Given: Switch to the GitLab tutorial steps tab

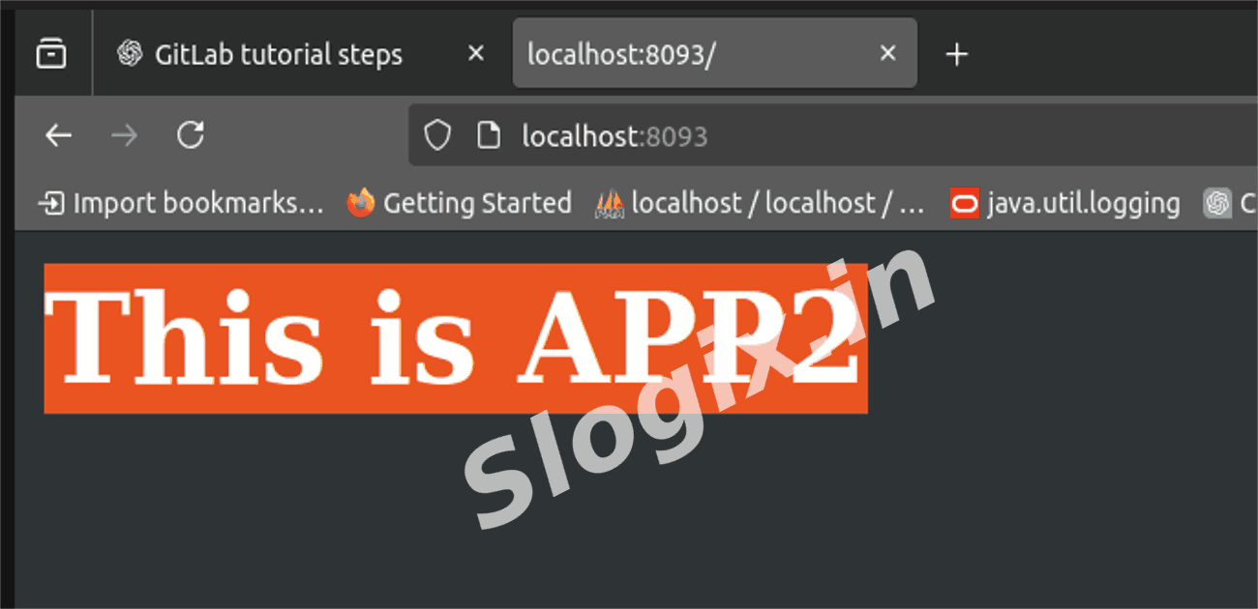Looking at the screenshot, I should (x=278, y=54).
